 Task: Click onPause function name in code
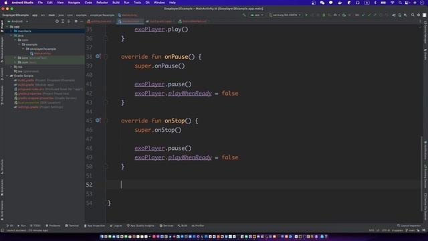click(x=176, y=57)
